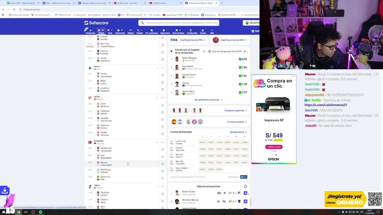383x215 pixels.
Task: Favorite the Parma vs Cremonese match
Action: click(162, 75)
